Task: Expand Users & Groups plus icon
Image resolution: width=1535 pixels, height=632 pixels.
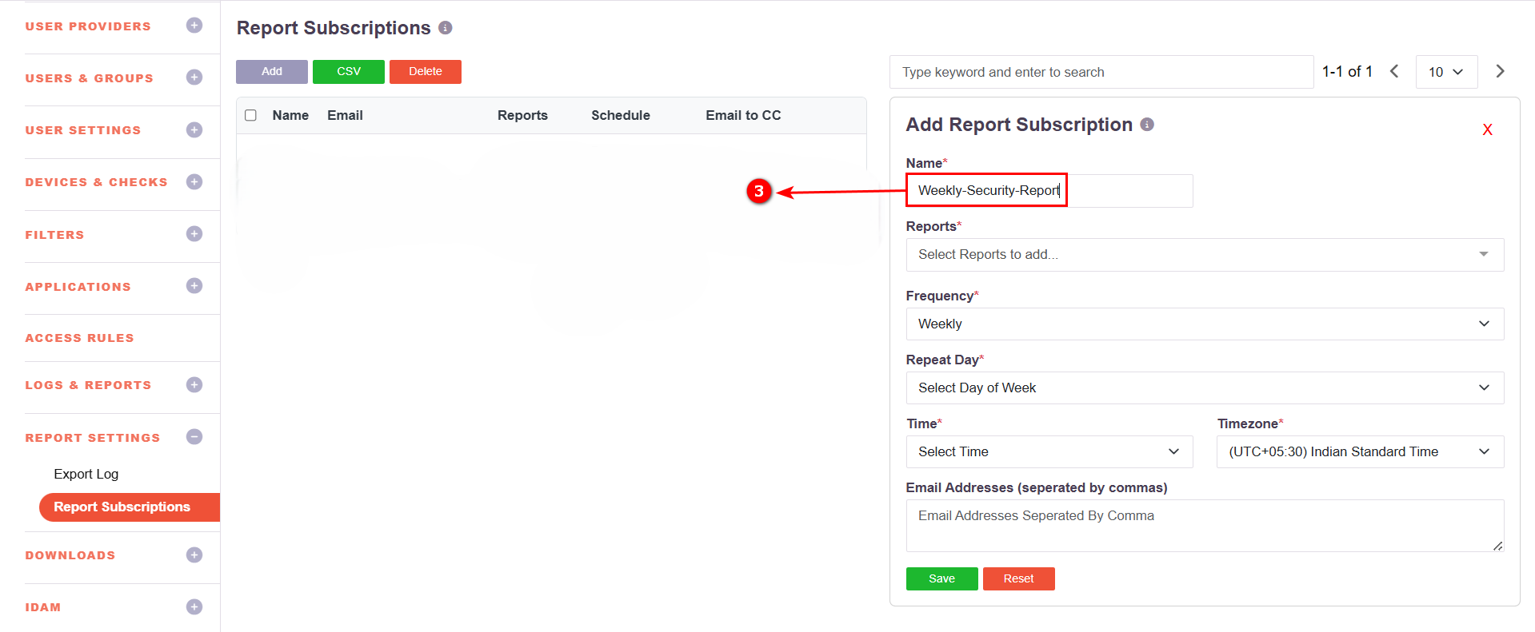Action: point(194,78)
